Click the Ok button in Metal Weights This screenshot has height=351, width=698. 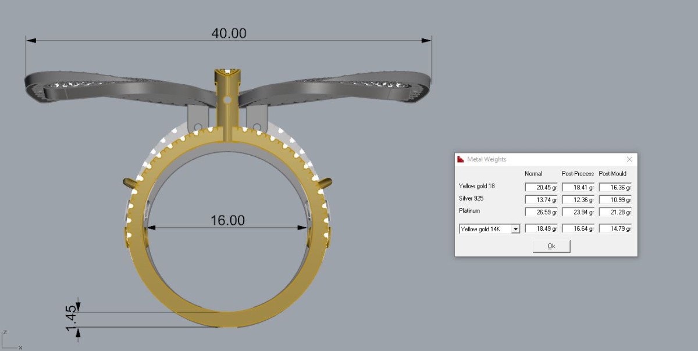(x=551, y=246)
